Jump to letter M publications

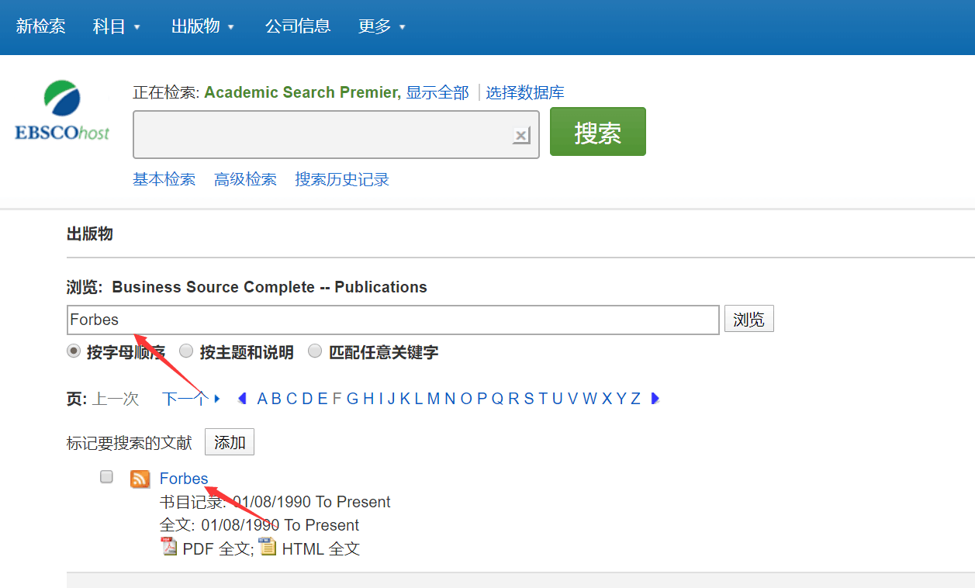point(433,399)
